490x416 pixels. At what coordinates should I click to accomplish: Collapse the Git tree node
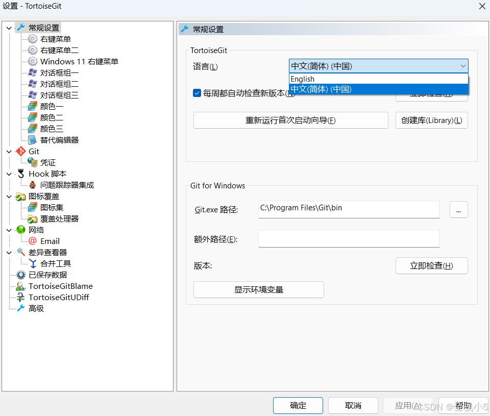click(x=9, y=151)
